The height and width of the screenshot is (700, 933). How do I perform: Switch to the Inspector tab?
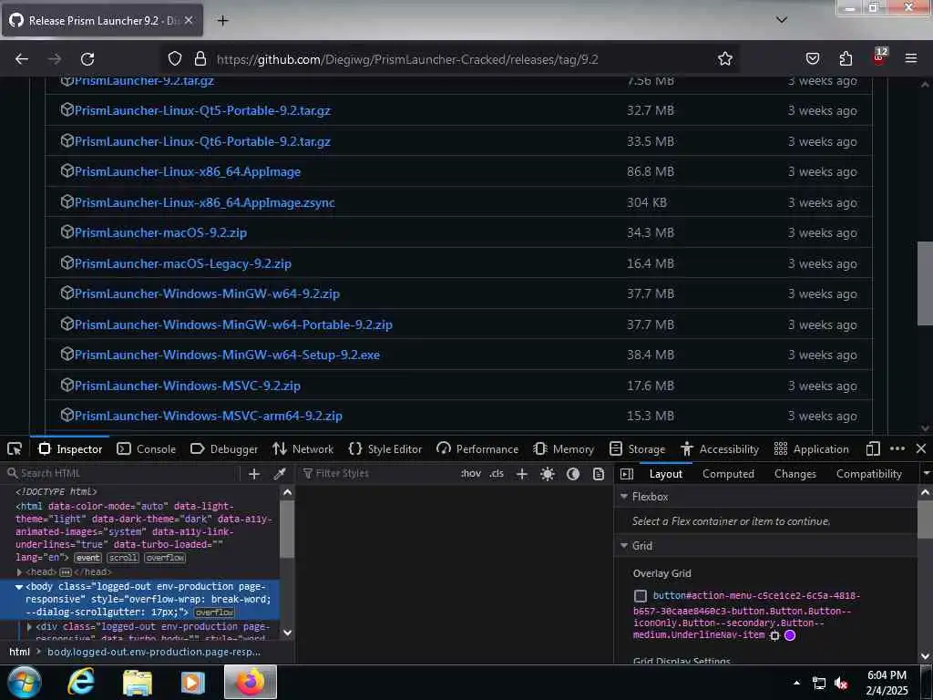pos(70,448)
